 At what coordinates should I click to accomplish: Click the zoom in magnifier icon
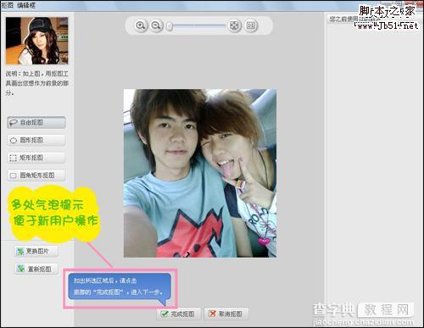tap(141, 25)
